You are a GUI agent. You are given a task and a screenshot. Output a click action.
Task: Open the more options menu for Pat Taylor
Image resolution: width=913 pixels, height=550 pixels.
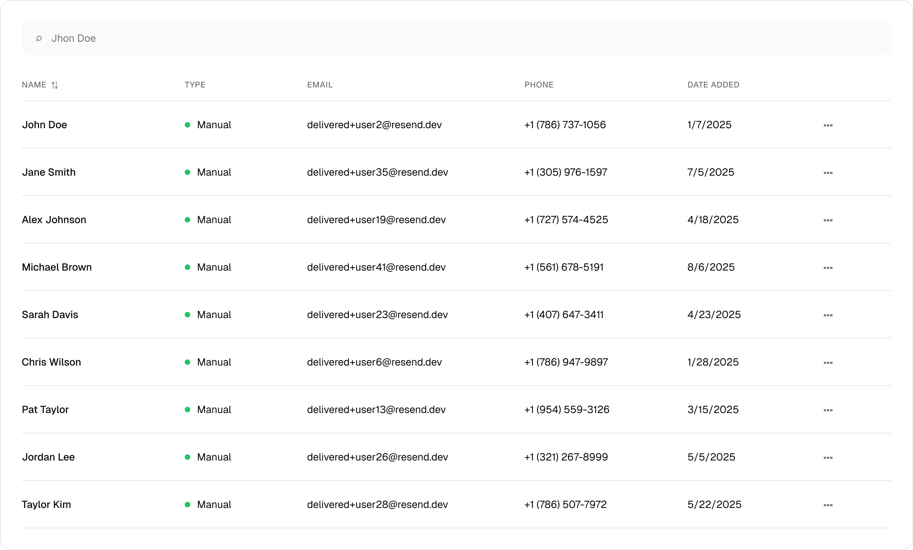828,410
